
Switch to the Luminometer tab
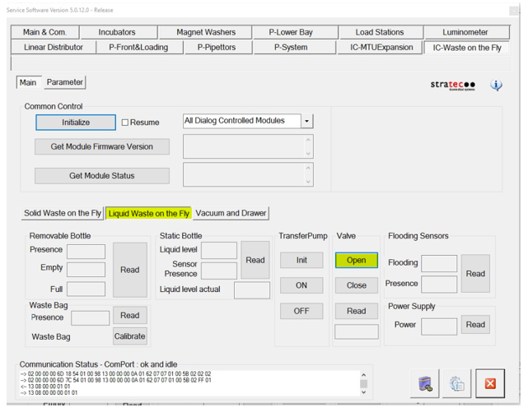[465, 32]
